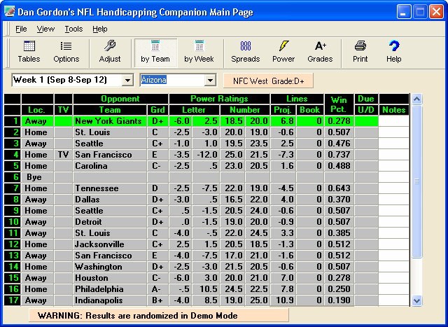Click the Philadelphia team cell

(x=110, y=289)
